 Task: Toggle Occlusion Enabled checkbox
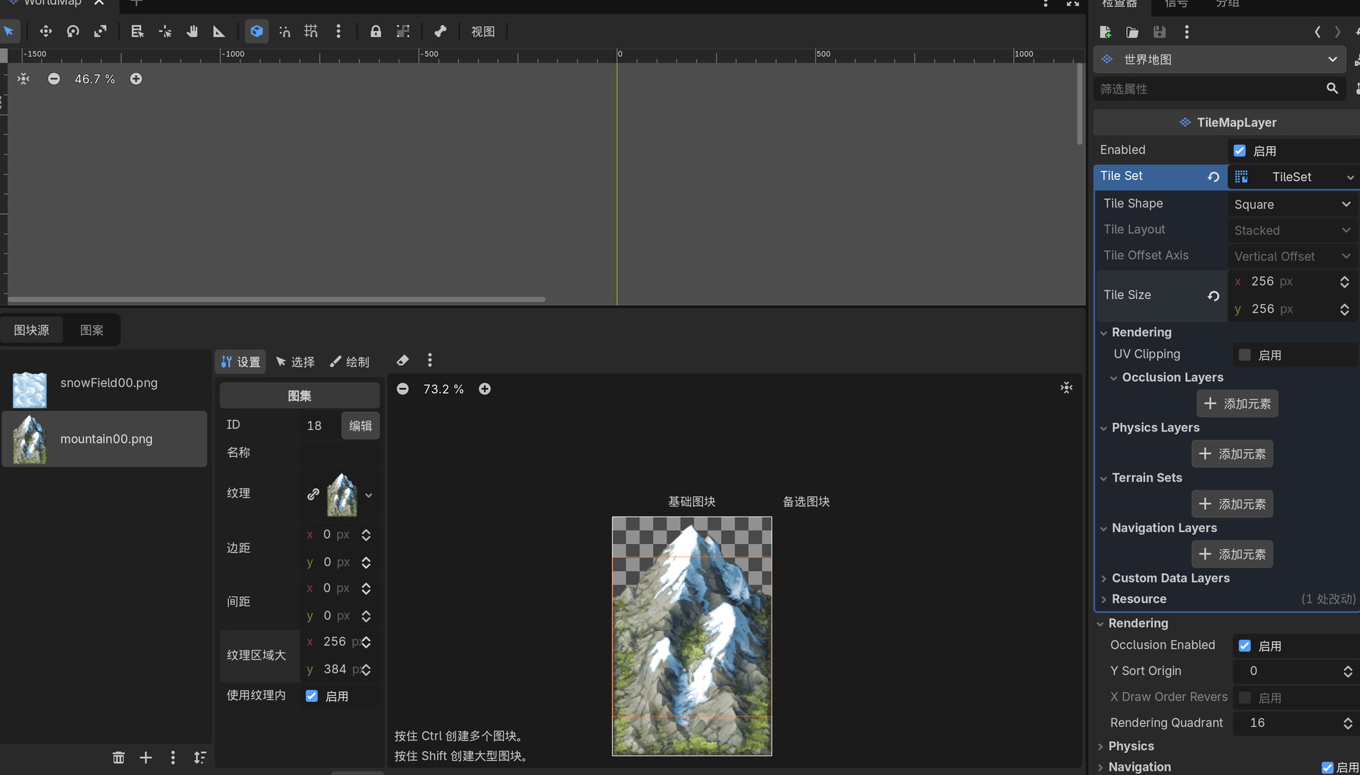(x=1245, y=646)
